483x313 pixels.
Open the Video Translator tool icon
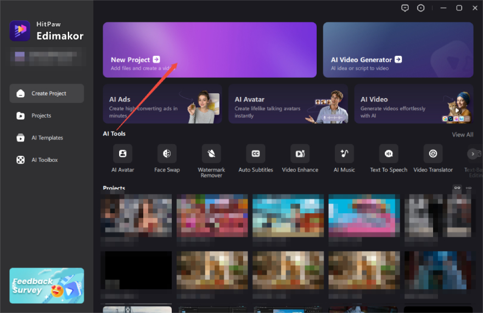(x=433, y=153)
